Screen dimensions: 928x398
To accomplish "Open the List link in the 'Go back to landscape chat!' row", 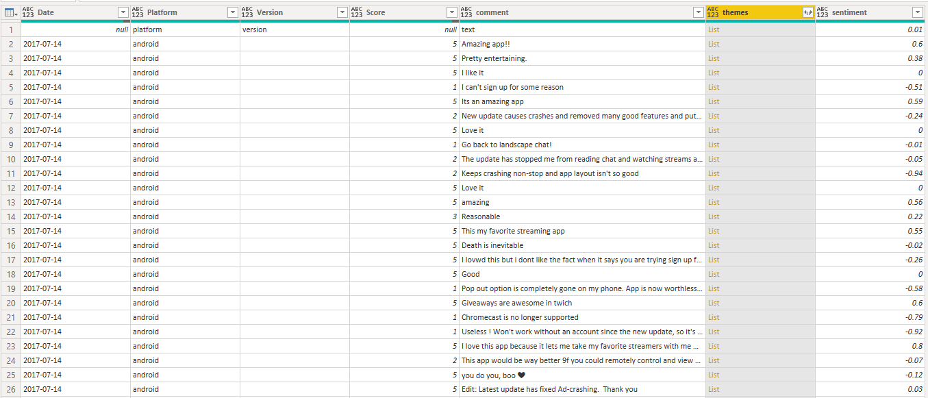I will (x=714, y=145).
